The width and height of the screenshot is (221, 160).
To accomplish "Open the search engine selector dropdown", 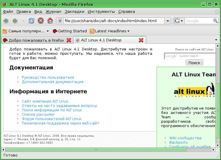I will point(182,21).
